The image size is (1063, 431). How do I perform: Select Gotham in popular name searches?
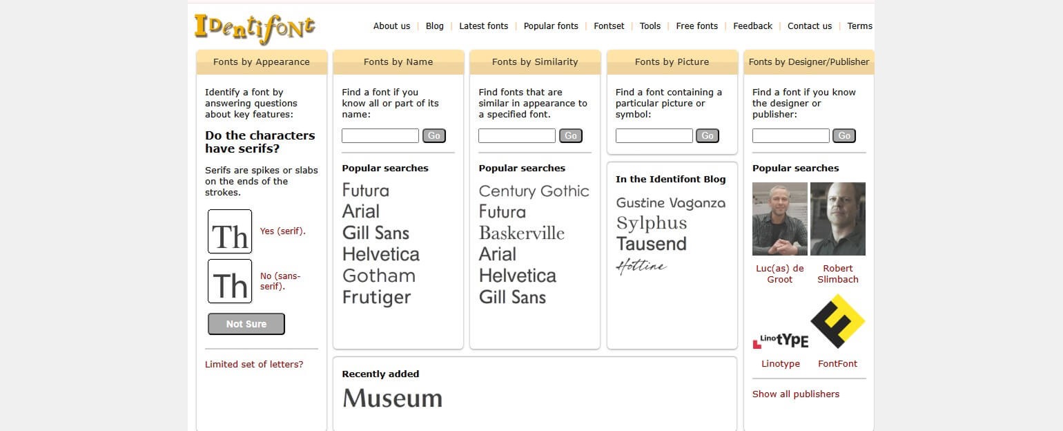(379, 276)
